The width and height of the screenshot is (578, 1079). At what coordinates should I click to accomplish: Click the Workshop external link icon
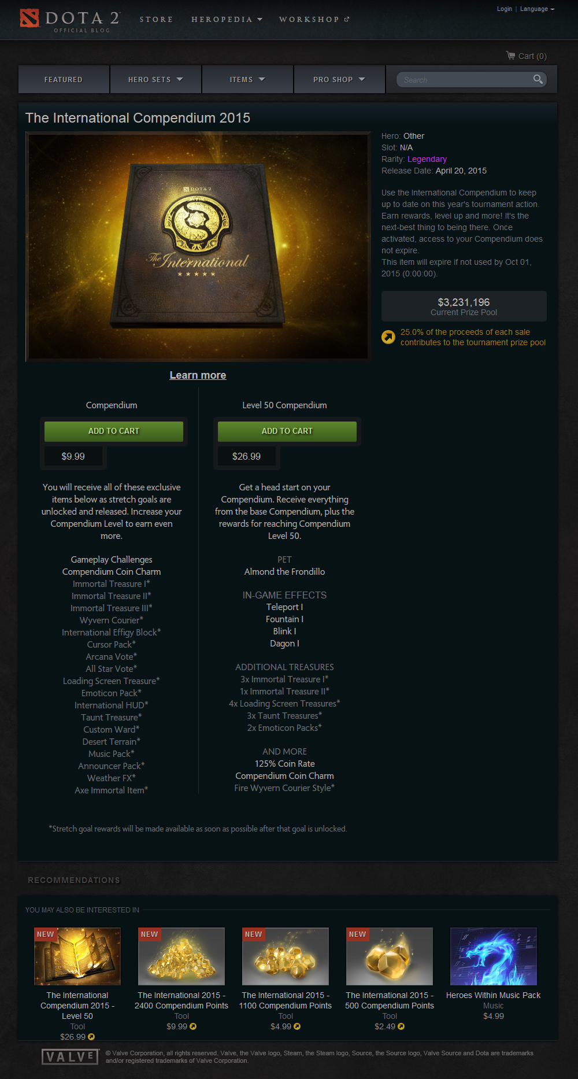[347, 19]
